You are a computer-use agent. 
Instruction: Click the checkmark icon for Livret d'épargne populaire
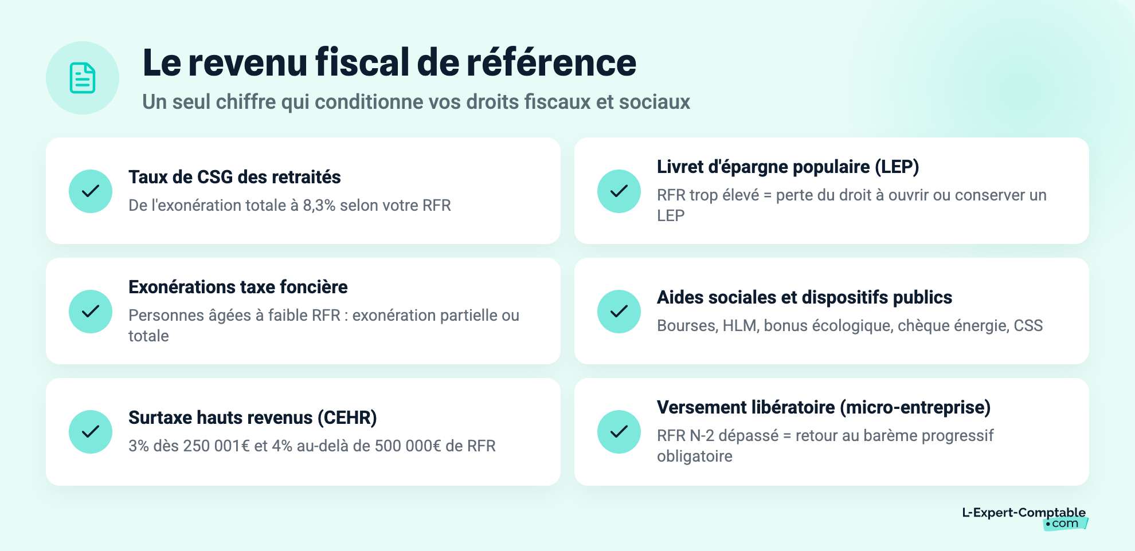click(619, 191)
